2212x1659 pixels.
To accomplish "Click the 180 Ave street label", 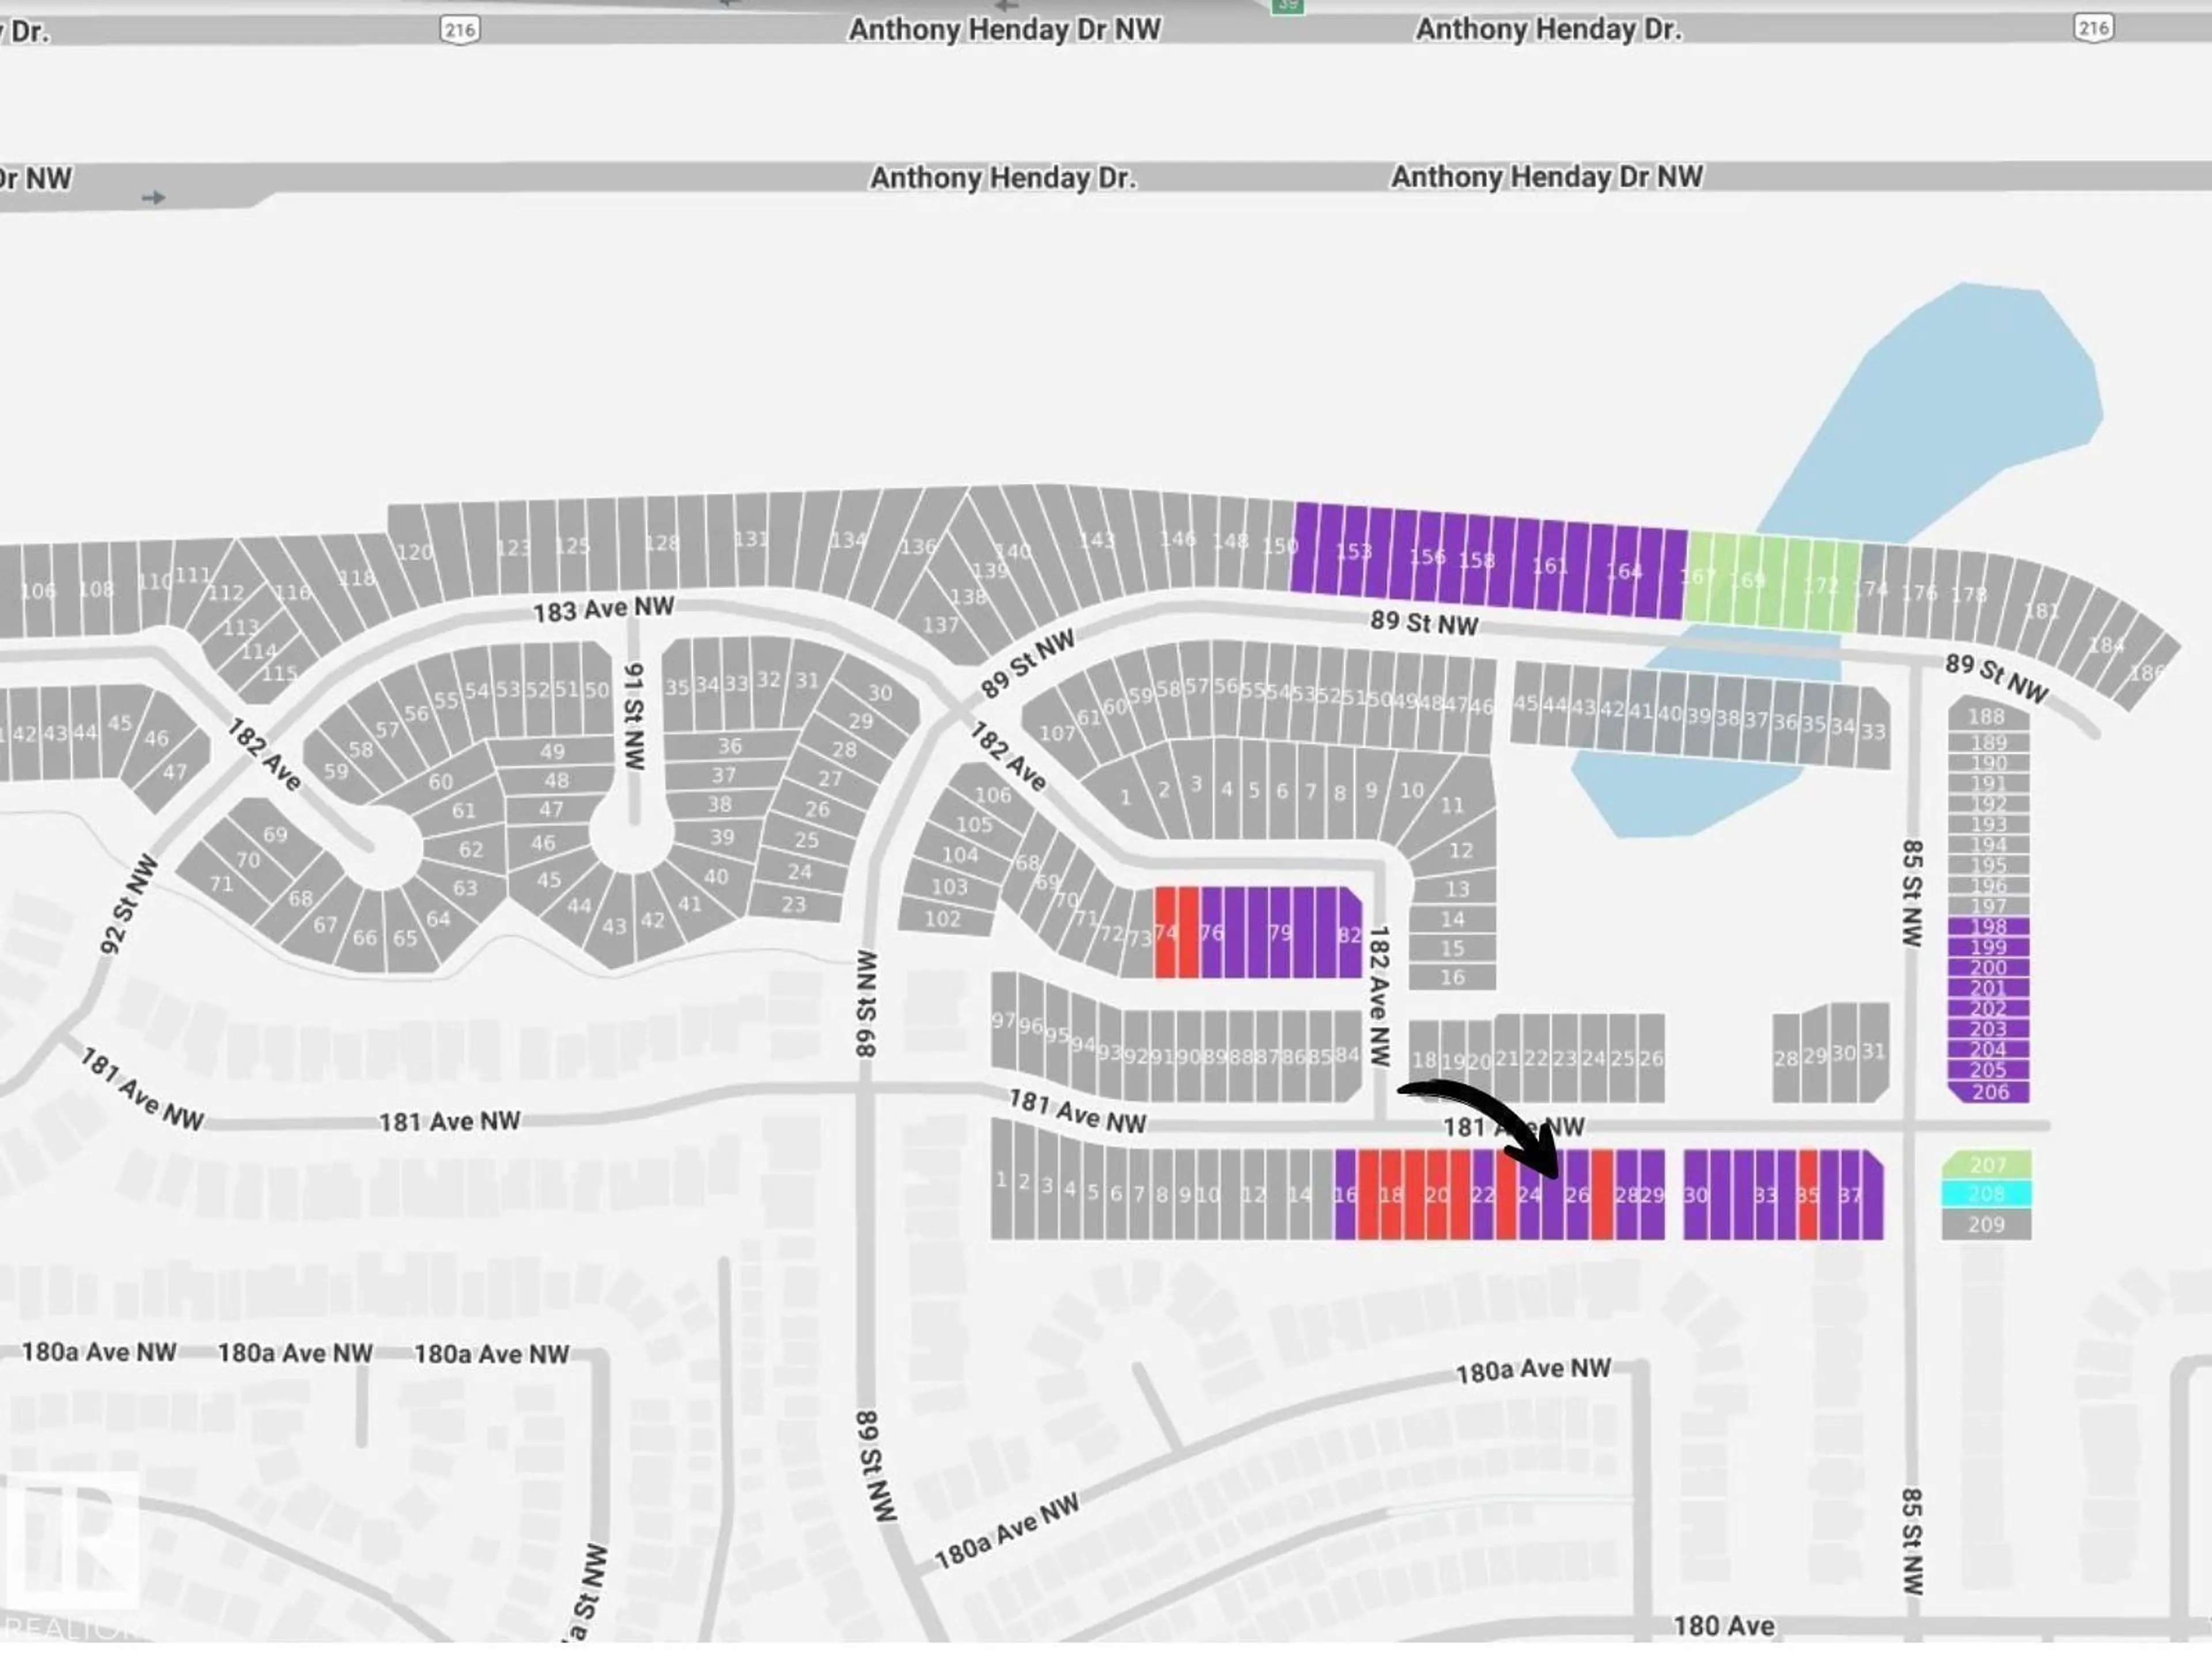I will click(x=1724, y=1625).
